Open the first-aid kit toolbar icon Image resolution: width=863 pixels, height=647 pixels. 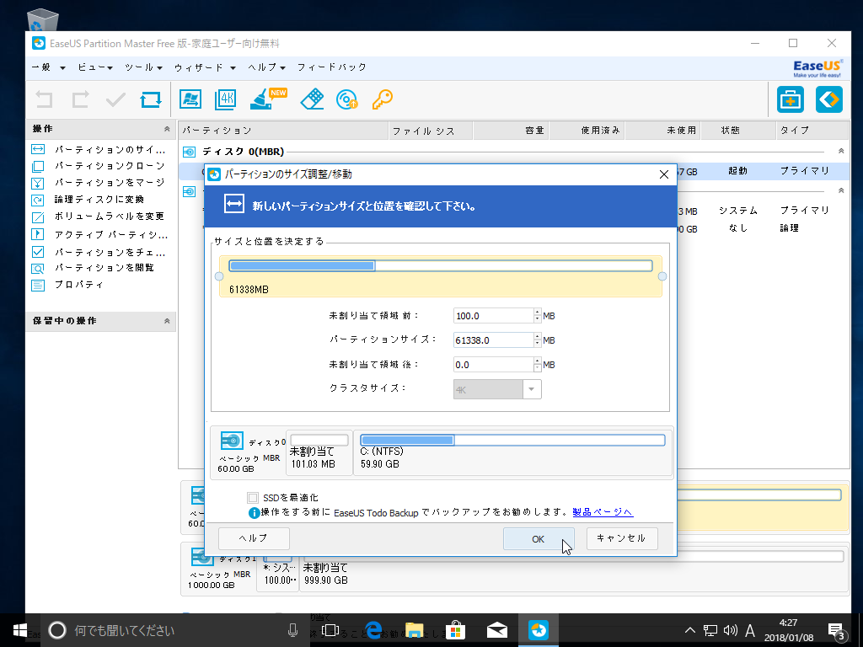point(791,99)
